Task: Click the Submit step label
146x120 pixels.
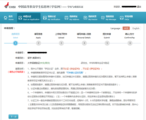Action: click(x=107, y=38)
